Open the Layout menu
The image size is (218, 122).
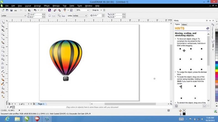[x=28, y=6]
